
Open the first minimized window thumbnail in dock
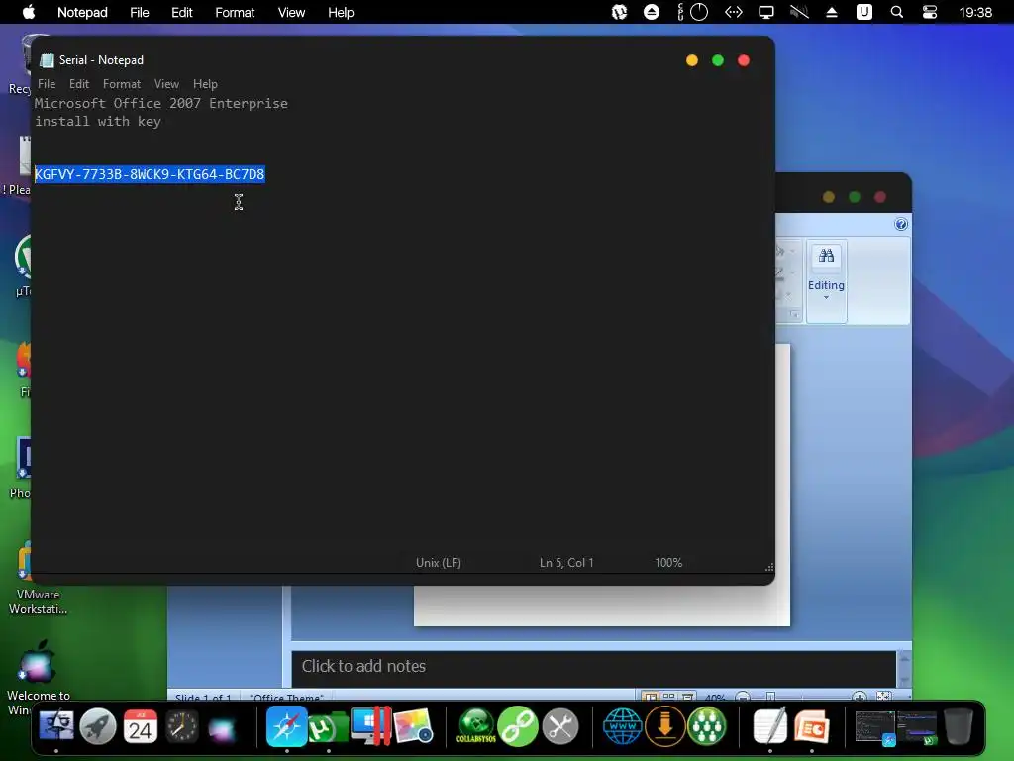tap(875, 728)
